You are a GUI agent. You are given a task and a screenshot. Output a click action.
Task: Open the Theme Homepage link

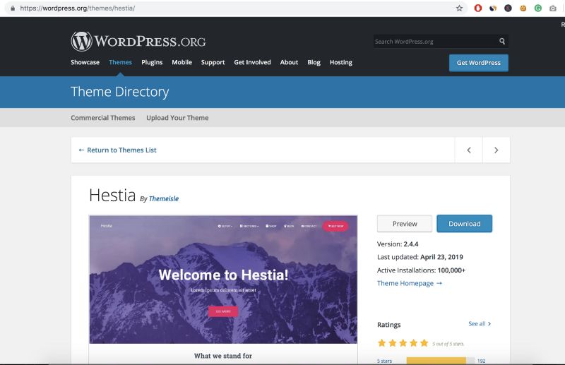click(x=410, y=283)
